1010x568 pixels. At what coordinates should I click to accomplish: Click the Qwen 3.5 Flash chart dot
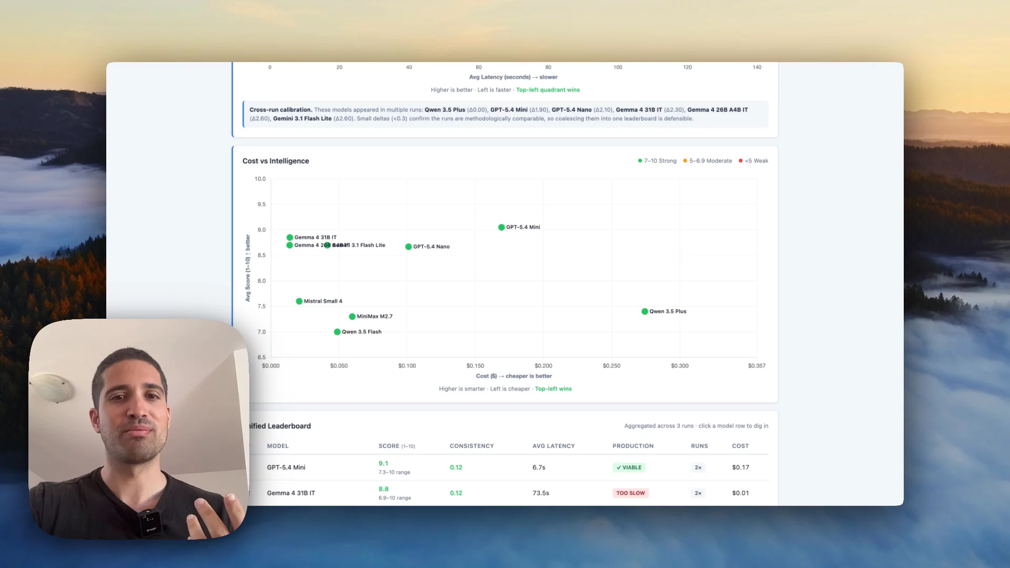[x=337, y=332]
